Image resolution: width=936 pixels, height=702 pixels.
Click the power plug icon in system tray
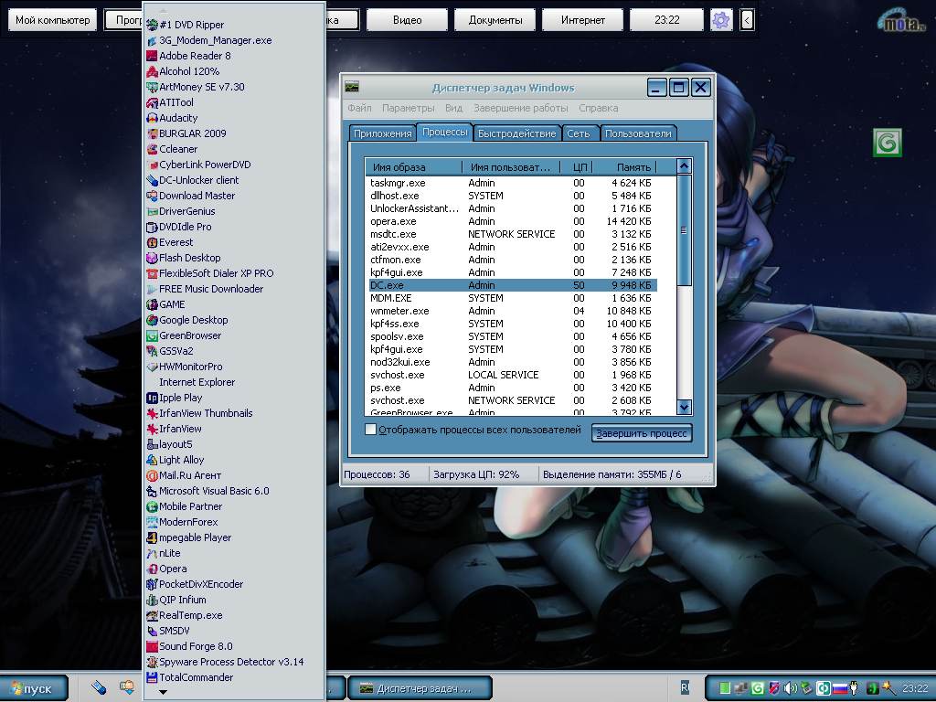pyautogui.click(x=855, y=687)
